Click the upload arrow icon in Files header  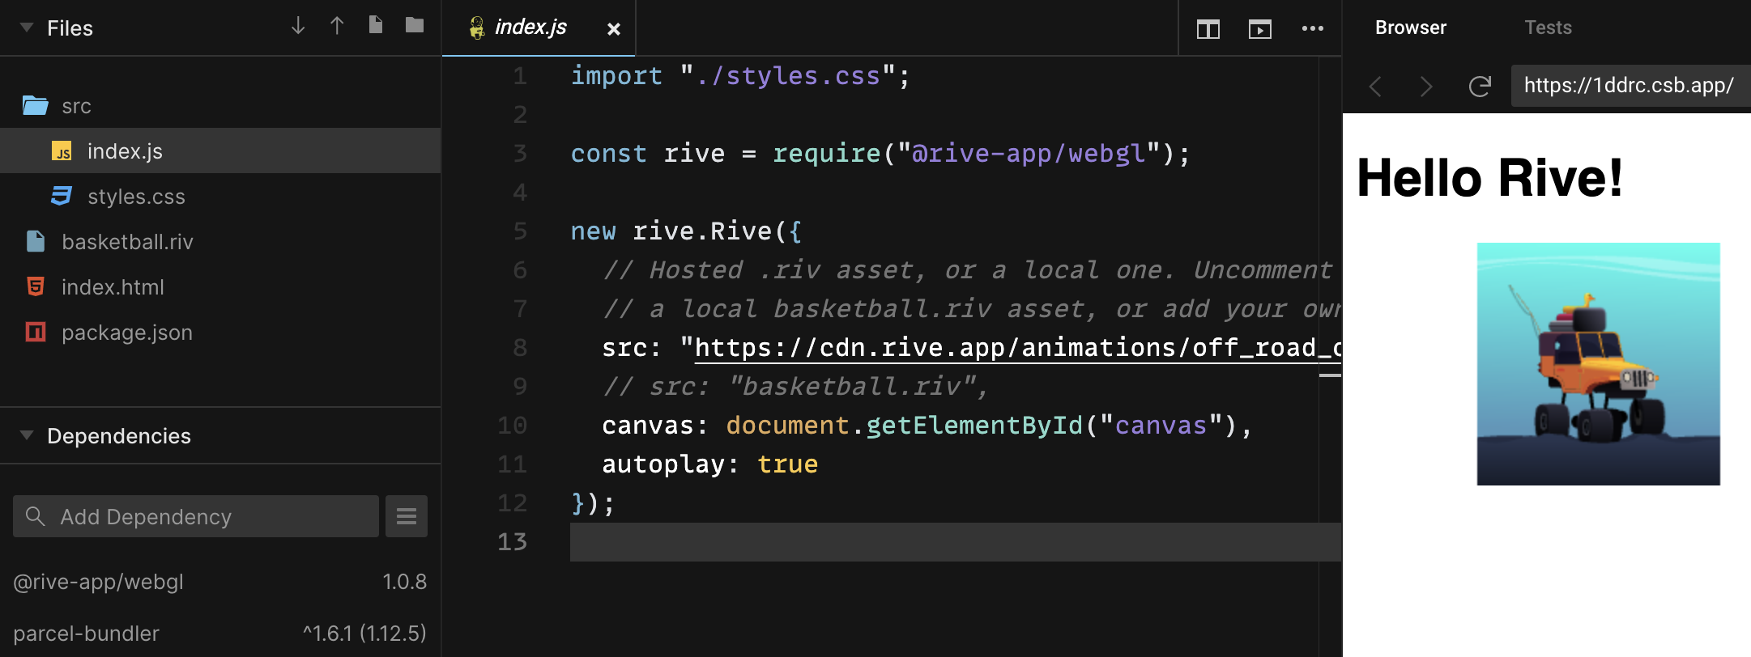point(337,26)
